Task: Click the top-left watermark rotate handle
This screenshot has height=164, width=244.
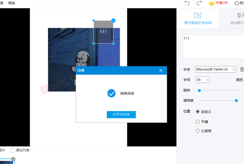Action: [x=94, y=20]
